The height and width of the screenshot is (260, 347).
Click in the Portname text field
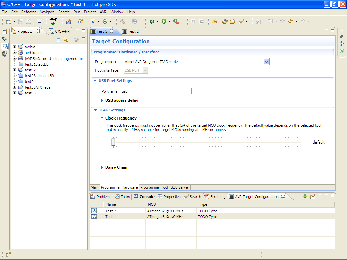click(156, 91)
